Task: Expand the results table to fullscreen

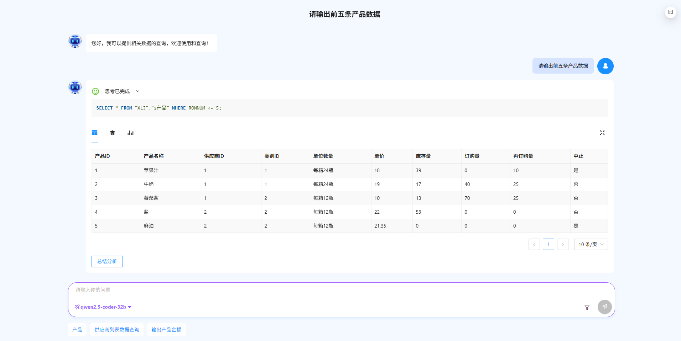Action: (602, 133)
